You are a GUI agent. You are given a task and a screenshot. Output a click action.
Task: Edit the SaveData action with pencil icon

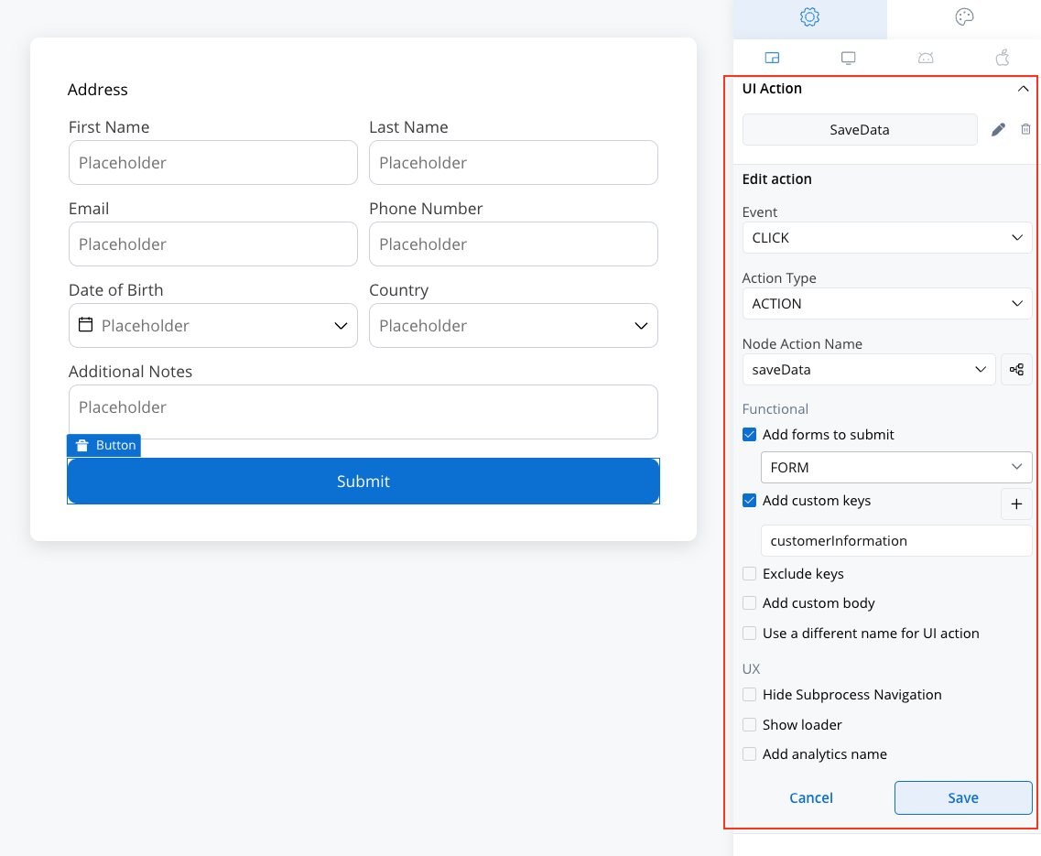coord(998,129)
